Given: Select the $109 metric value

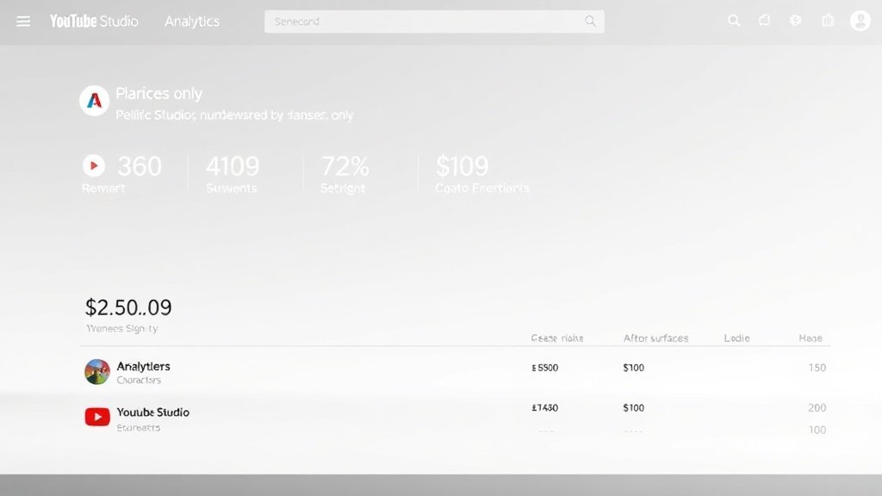Looking at the screenshot, I should (x=463, y=166).
